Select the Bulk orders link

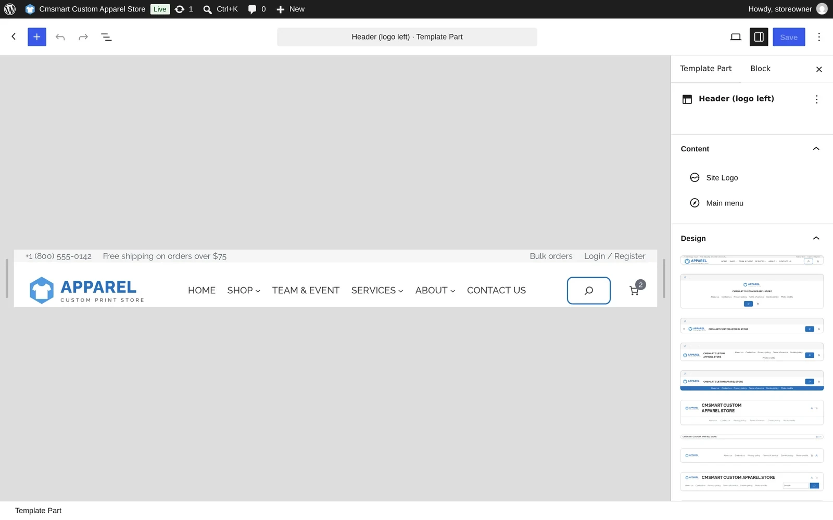click(551, 256)
